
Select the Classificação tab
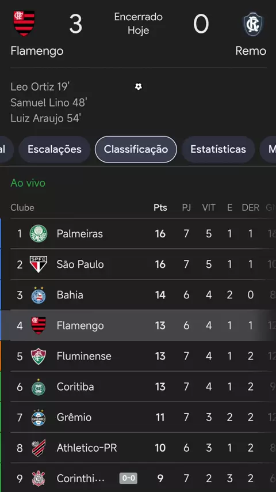pos(136,149)
